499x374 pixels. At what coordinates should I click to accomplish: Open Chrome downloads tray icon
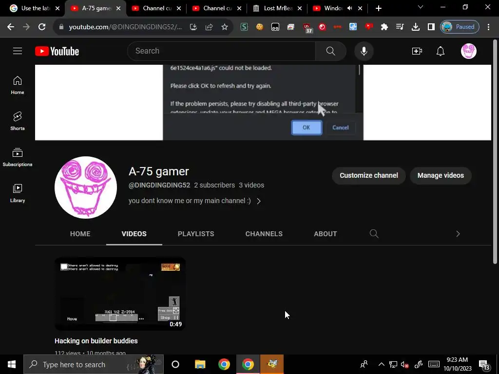415,27
